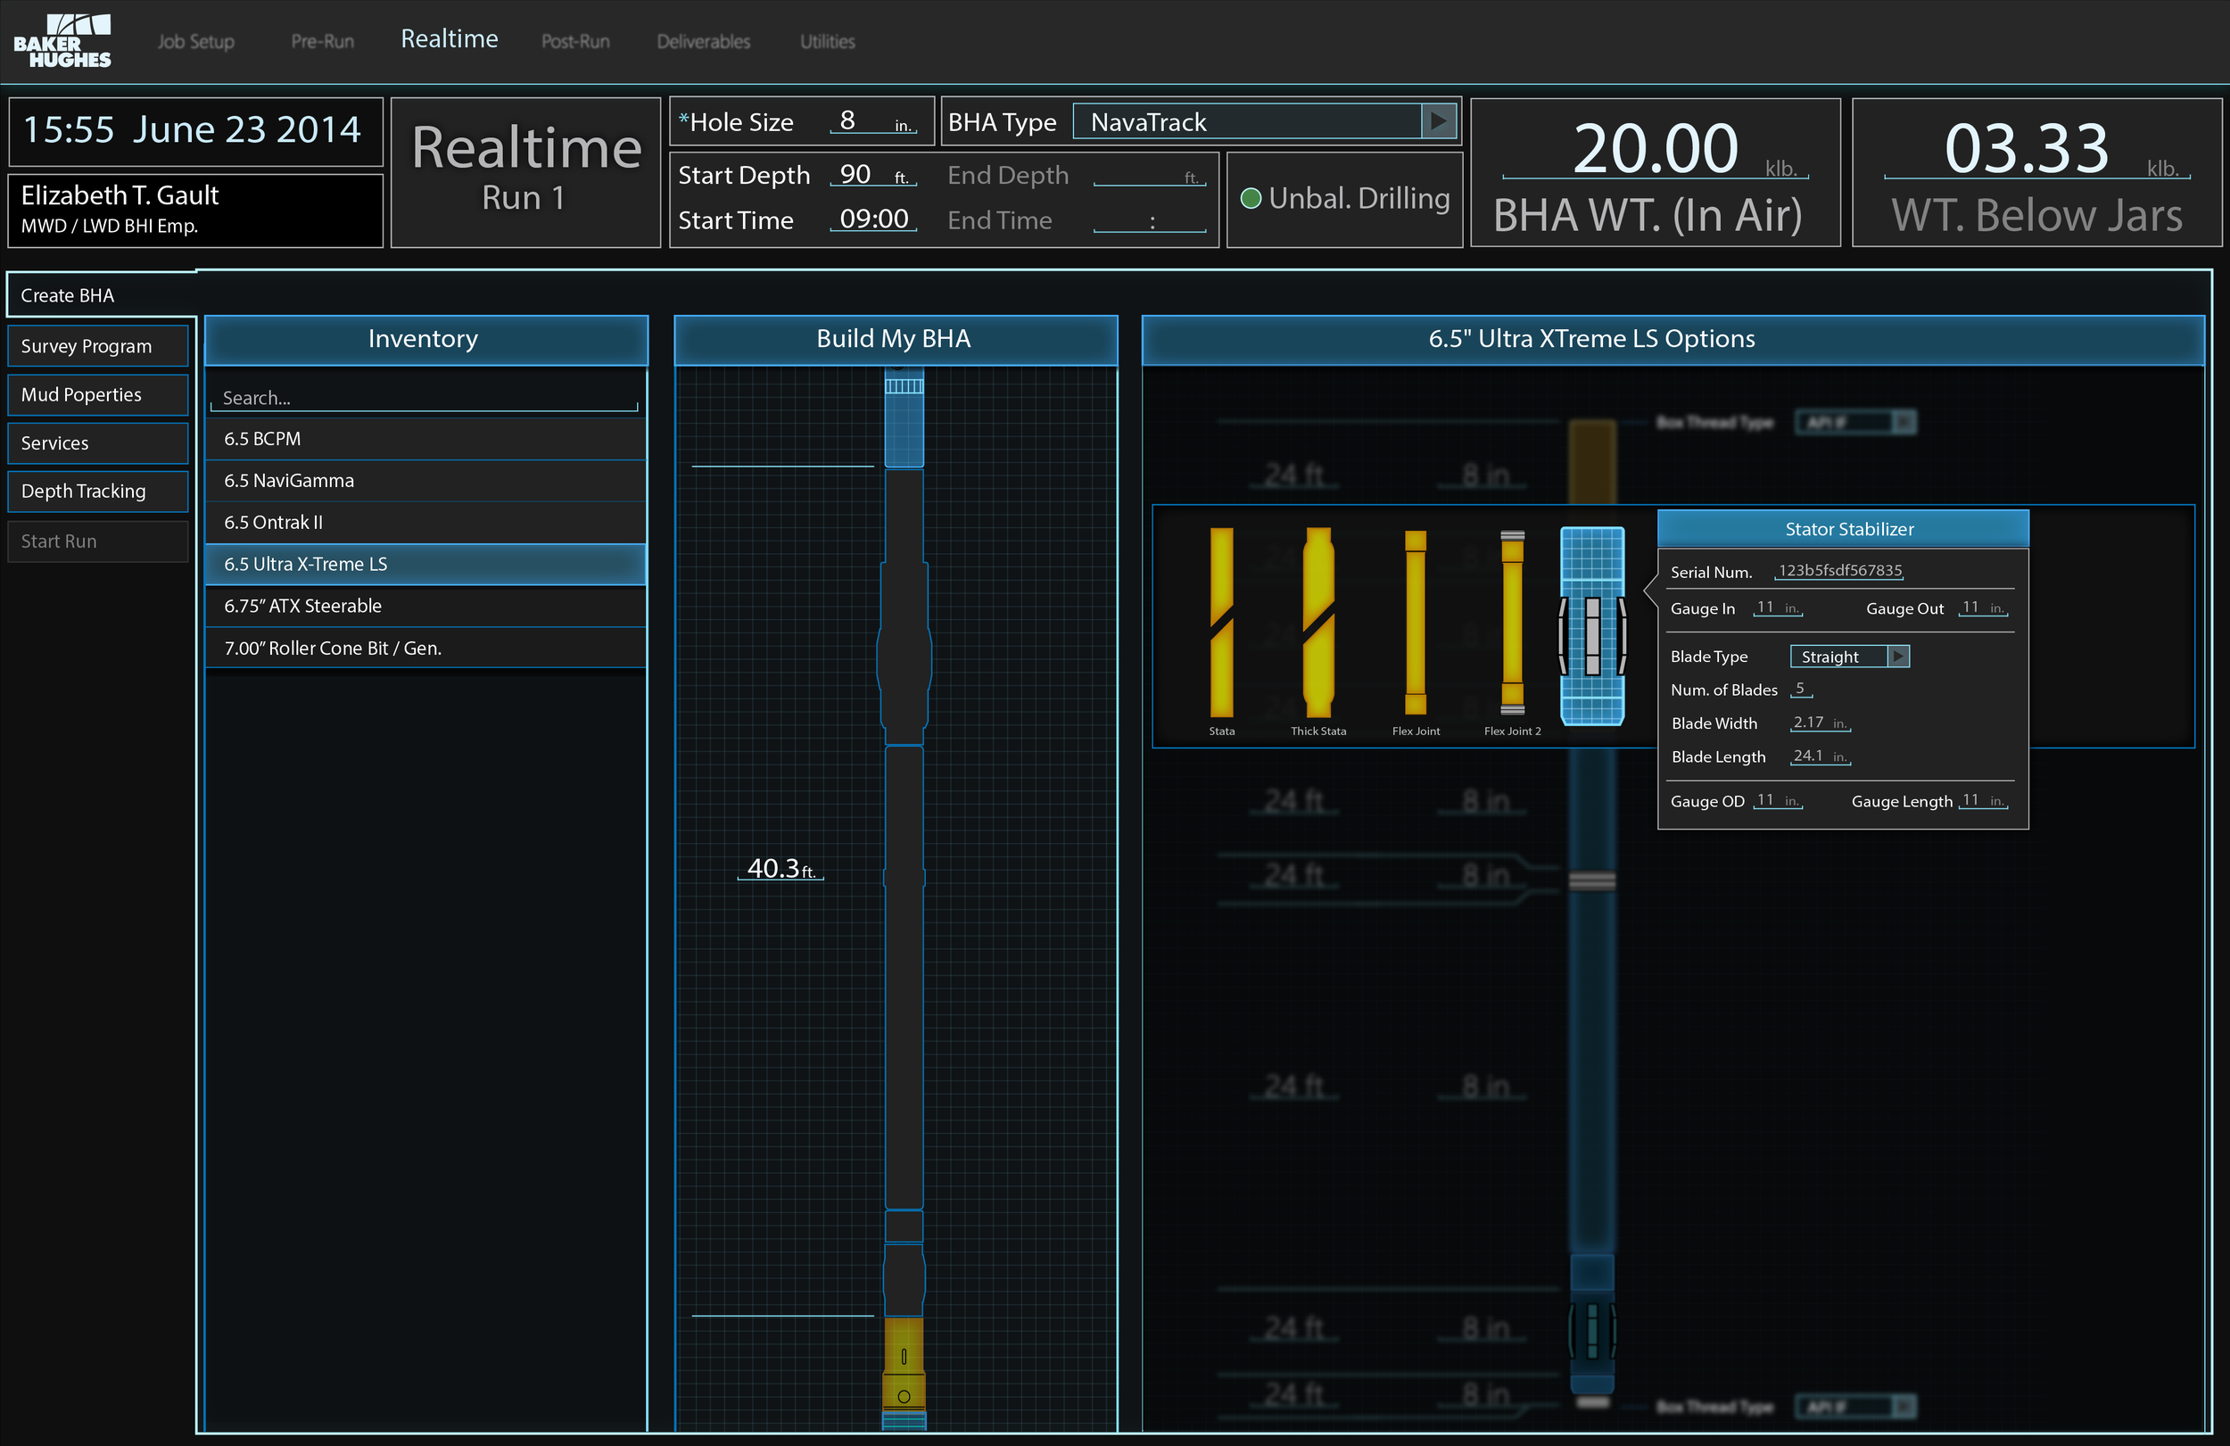The width and height of the screenshot is (2230, 1446).
Task: Open the BHA Type dropdown arrow
Action: point(1438,122)
